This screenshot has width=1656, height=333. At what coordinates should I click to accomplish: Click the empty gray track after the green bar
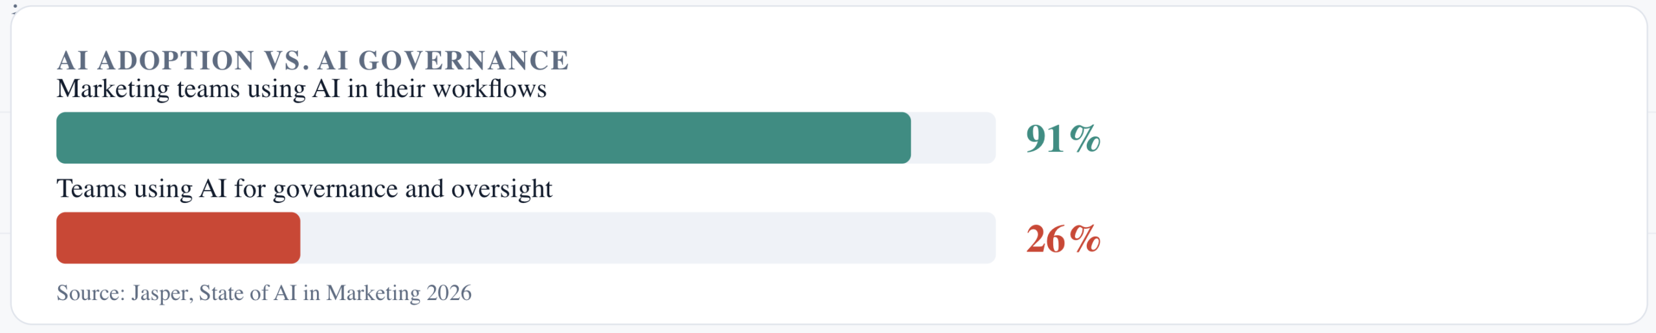953,138
